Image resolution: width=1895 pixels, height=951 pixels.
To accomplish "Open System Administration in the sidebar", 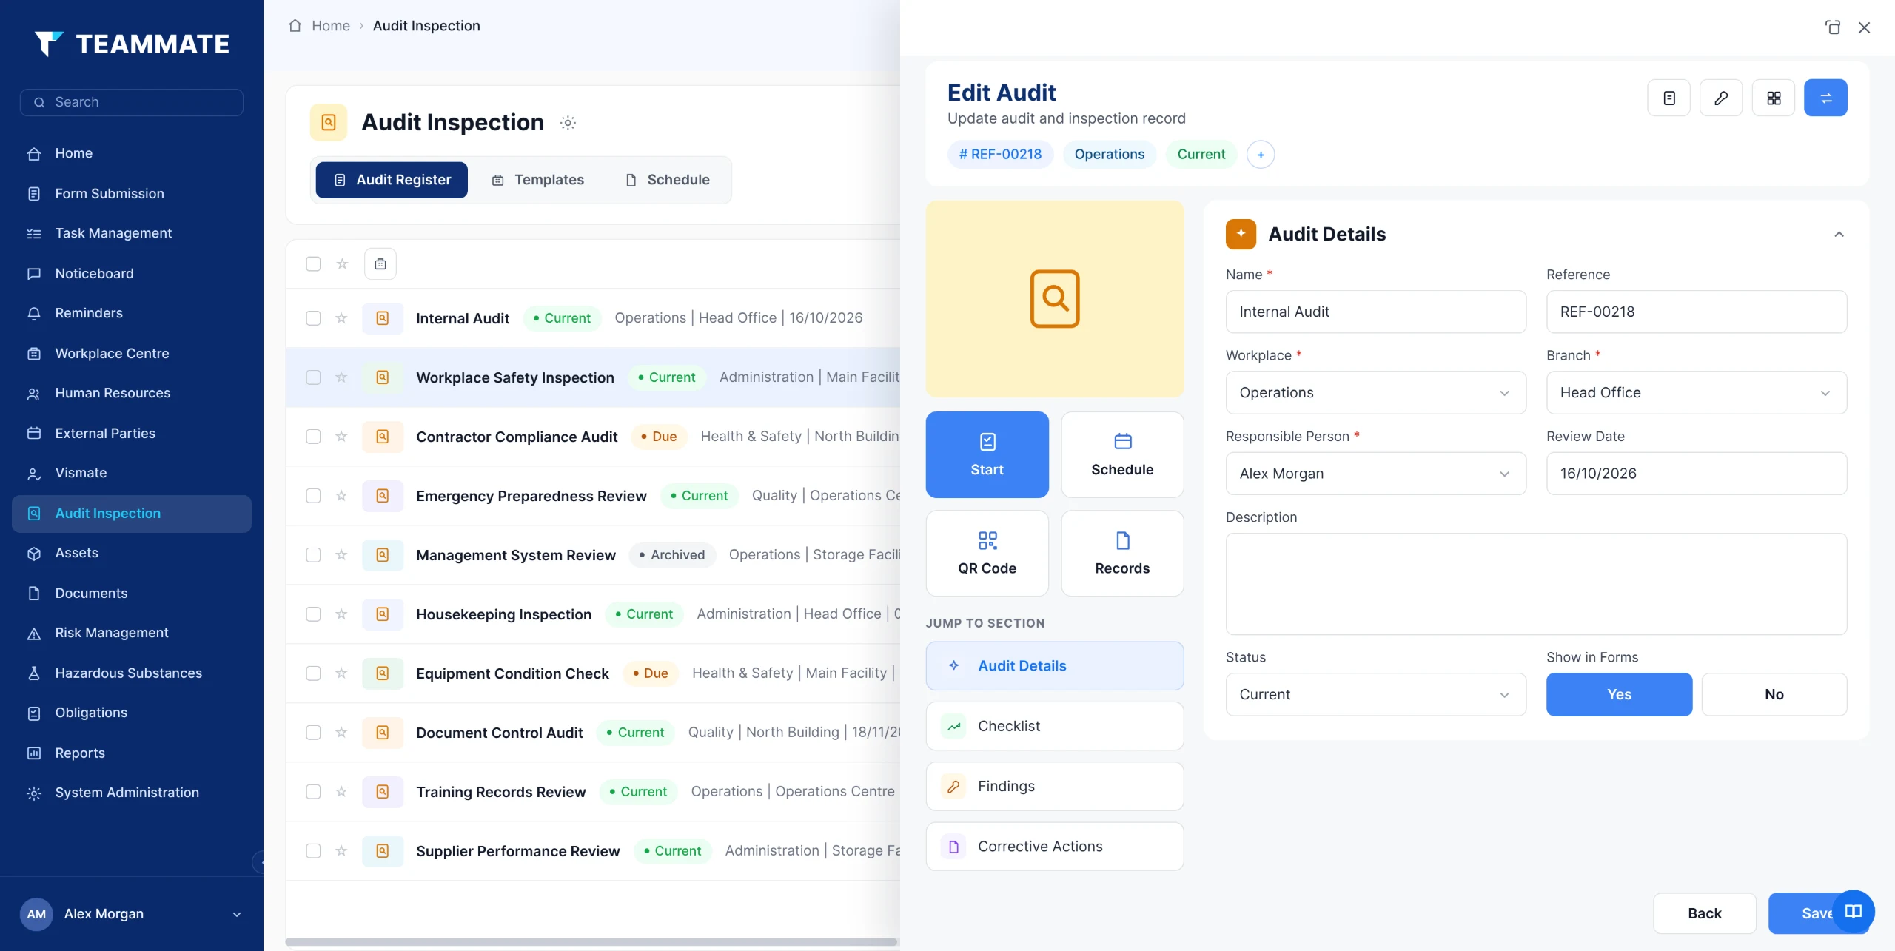I will click(x=132, y=793).
